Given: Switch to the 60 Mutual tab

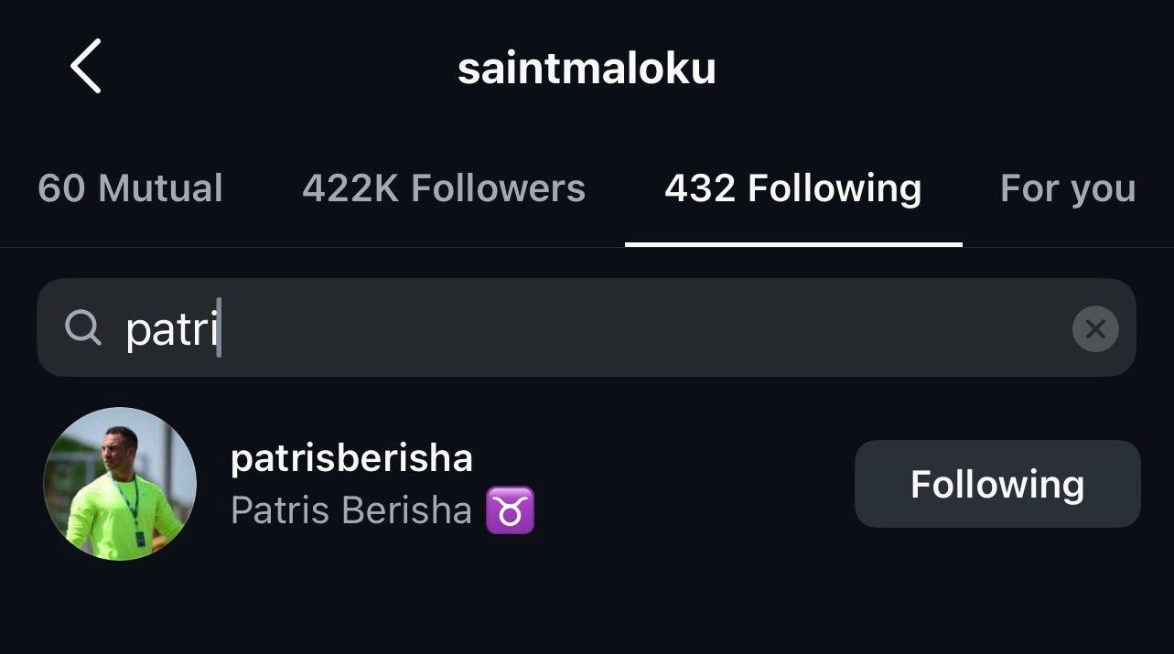Looking at the screenshot, I should (130, 188).
